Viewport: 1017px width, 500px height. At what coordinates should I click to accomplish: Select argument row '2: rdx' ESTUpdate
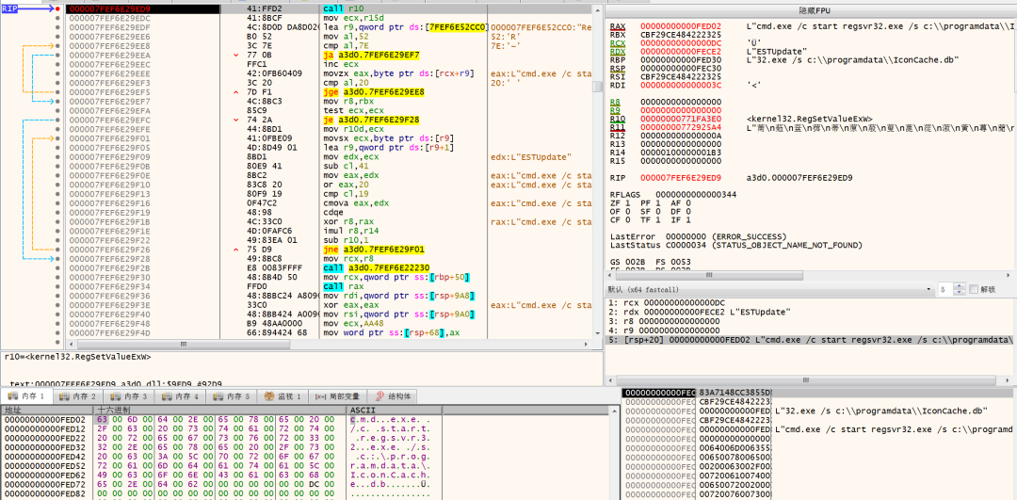(810, 312)
